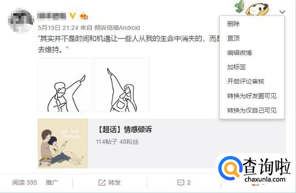
Task: Switch post to 转换为好友圈可见
Action: tap(252, 96)
